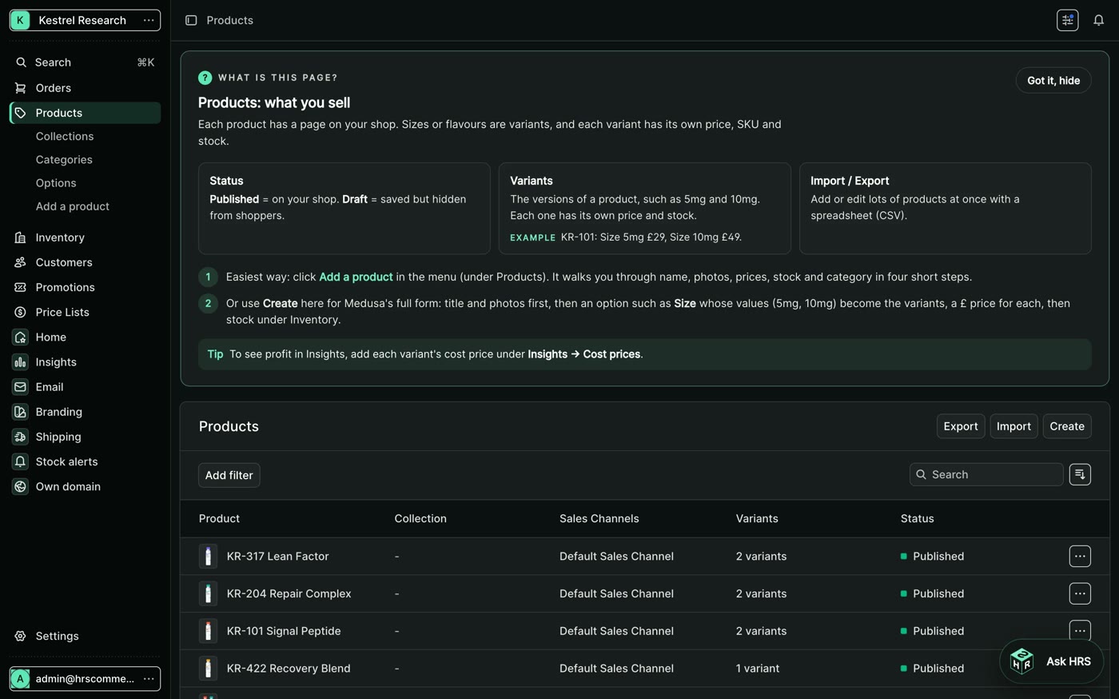
Task: Open Add a product submenu item
Action: point(73,206)
